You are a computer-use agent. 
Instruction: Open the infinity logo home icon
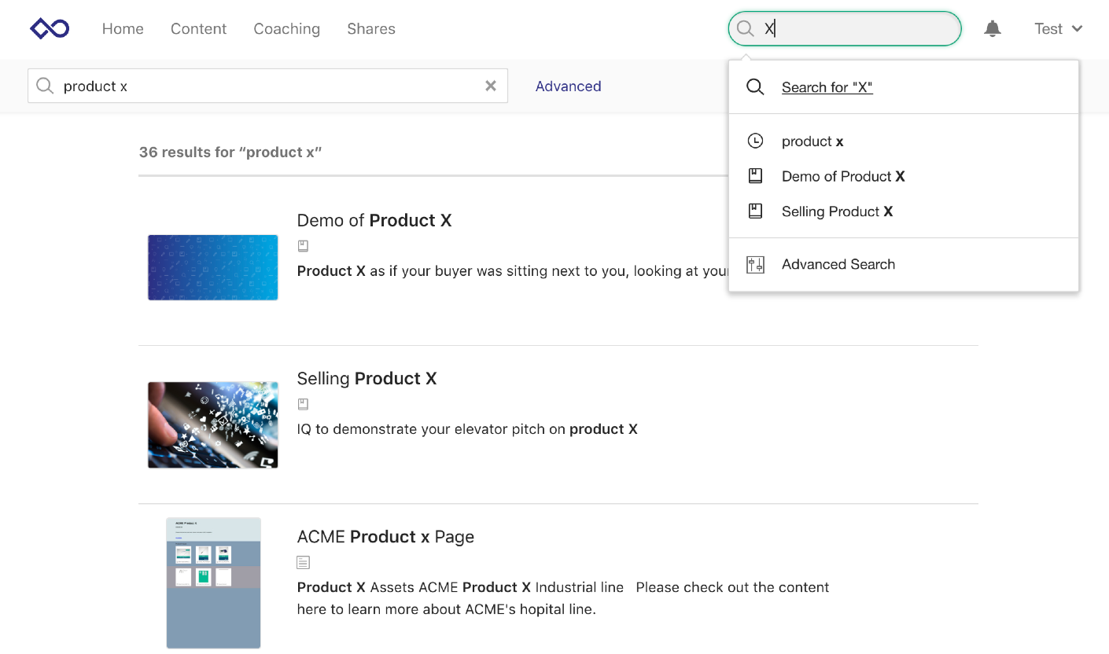[x=49, y=28]
